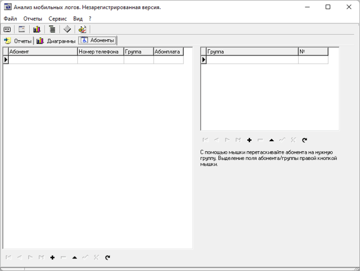Minimize the window
Screen dimensions: 360x271
(307, 7)
